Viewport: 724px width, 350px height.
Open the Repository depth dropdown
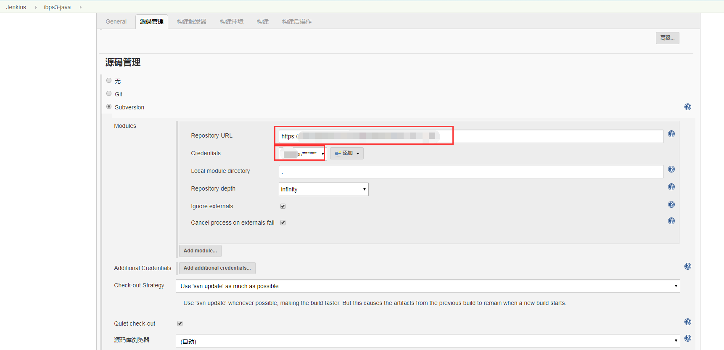click(x=323, y=189)
